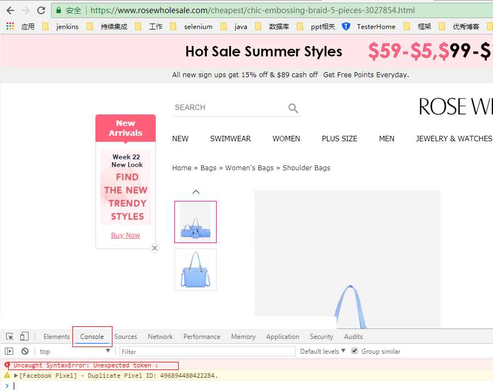The image size is (493, 392).
Task: Switch to the Network tab
Action: (160, 337)
